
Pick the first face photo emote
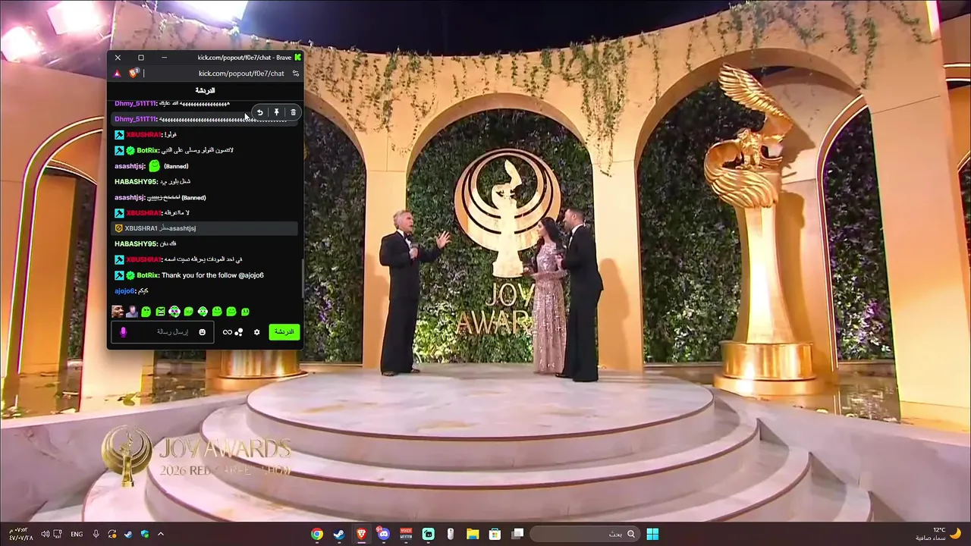[118, 312]
